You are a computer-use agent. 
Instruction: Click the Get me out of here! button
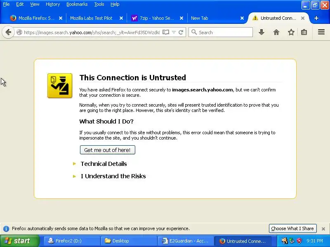pyautogui.click(x=108, y=150)
